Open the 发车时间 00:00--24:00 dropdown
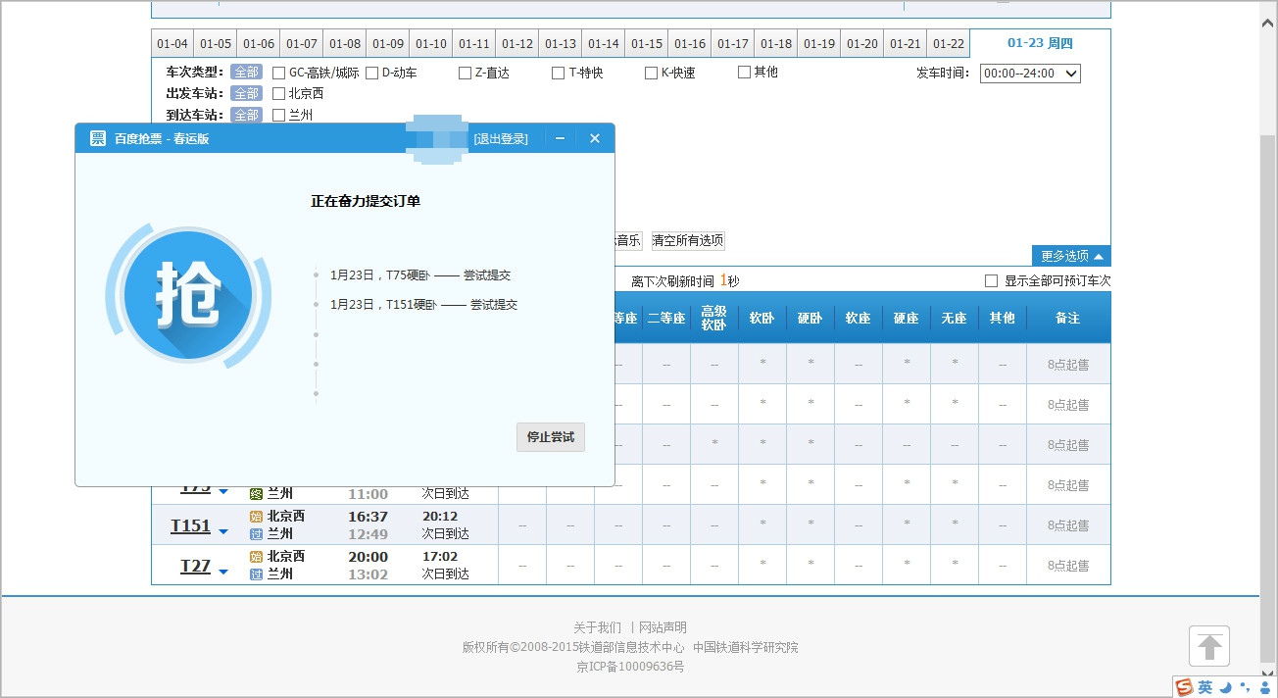 tap(1030, 74)
